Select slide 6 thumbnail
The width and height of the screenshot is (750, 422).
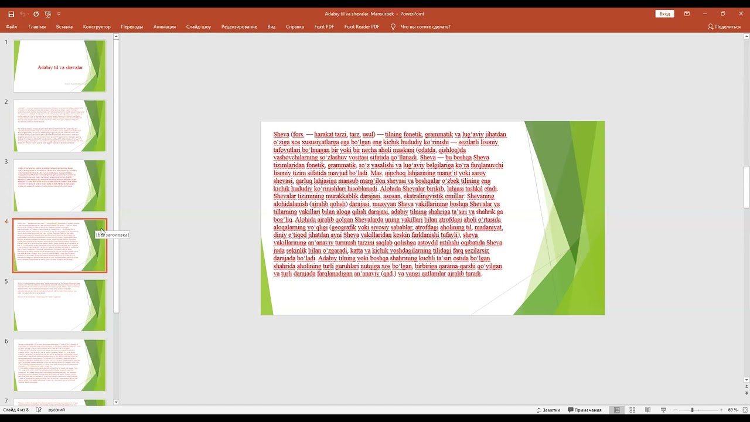tap(60, 365)
